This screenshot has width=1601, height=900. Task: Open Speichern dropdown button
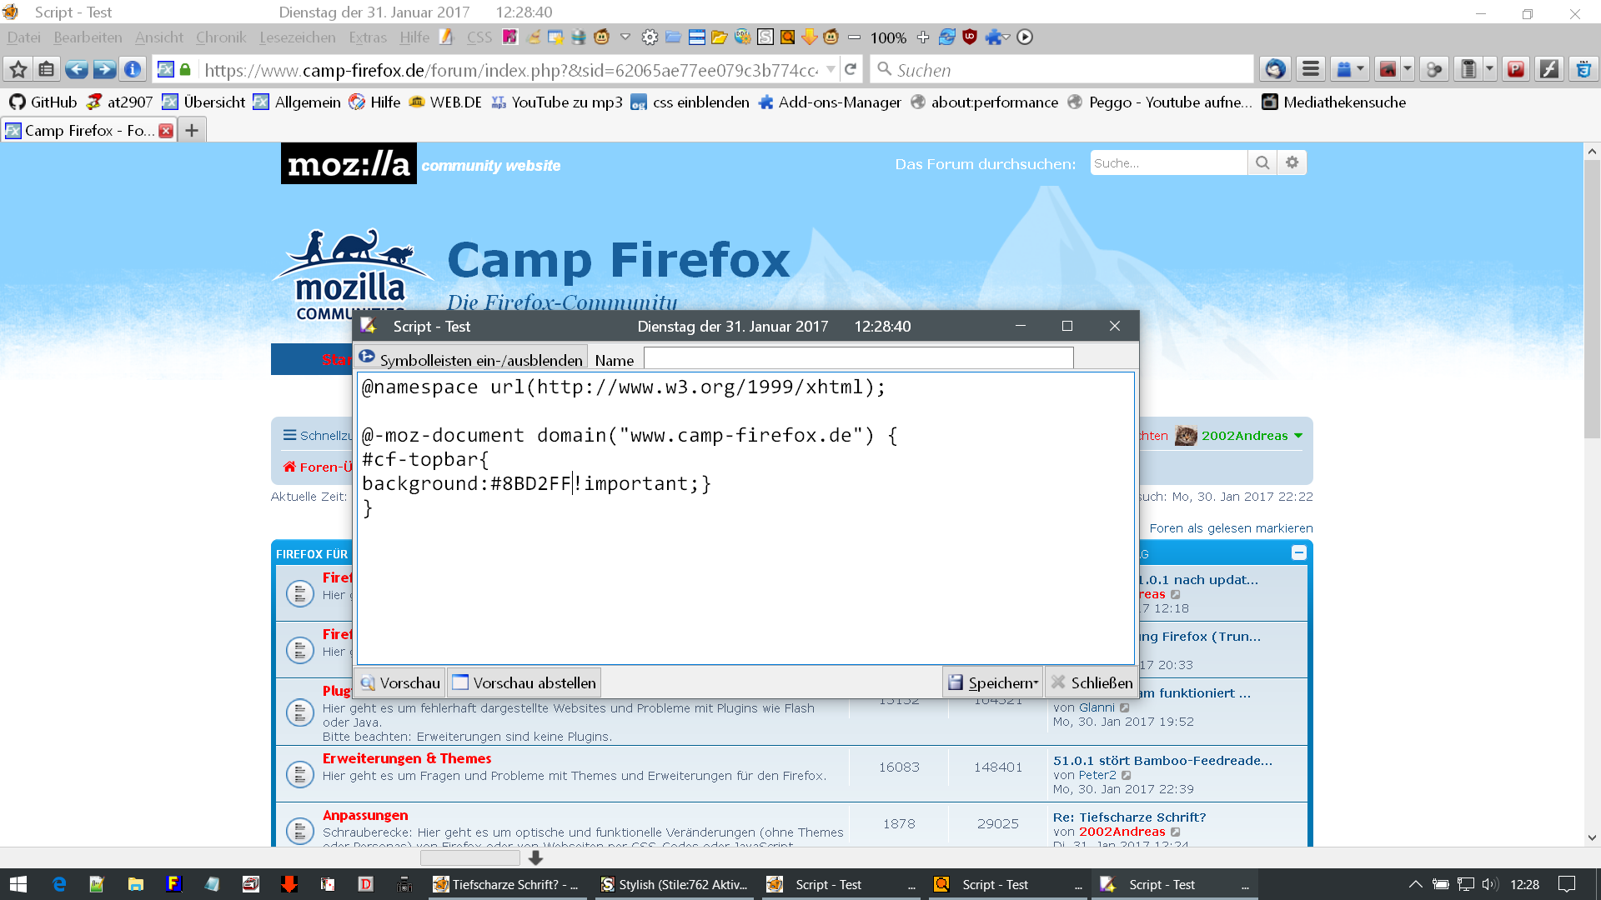click(x=993, y=682)
